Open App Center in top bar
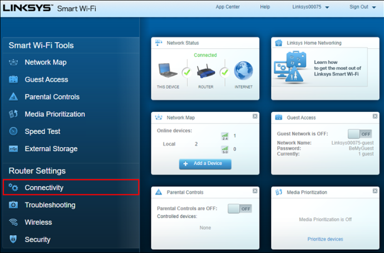 click(x=228, y=7)
